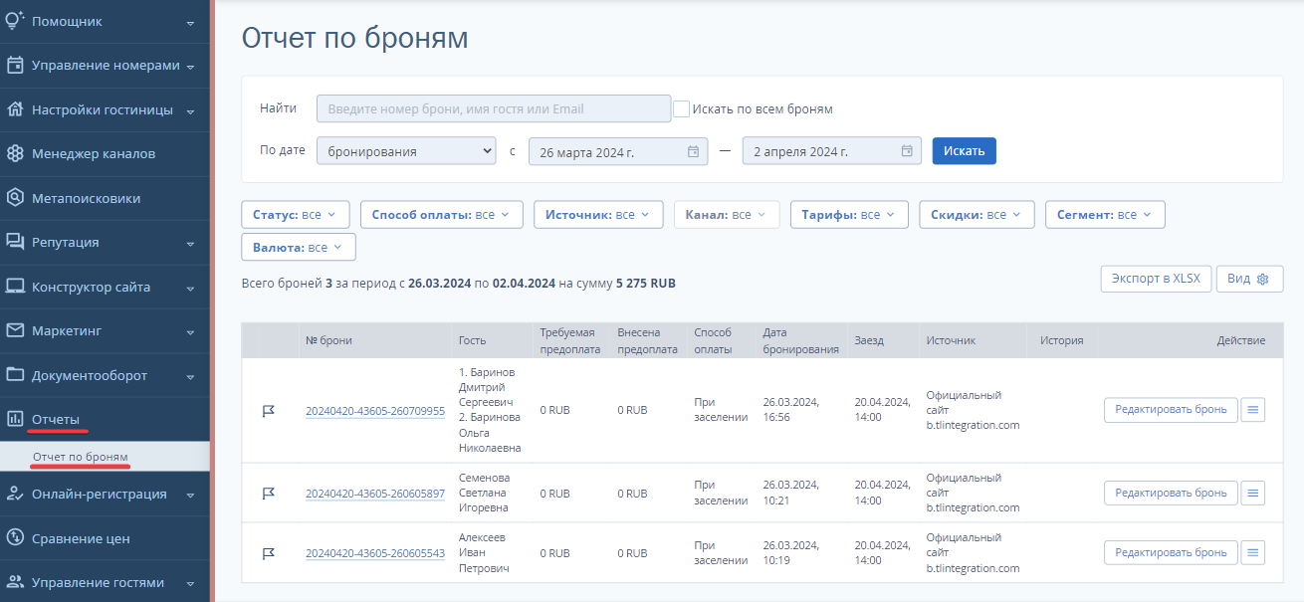Expand the Маркетинг sidebar chevron
Viewport: 1304px width, 602px height.
[190, 331]
